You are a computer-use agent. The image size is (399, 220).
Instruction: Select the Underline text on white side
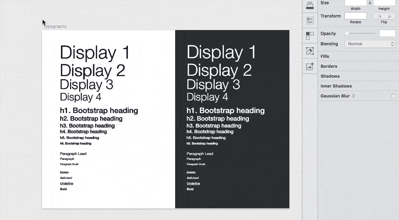[66, 183]
